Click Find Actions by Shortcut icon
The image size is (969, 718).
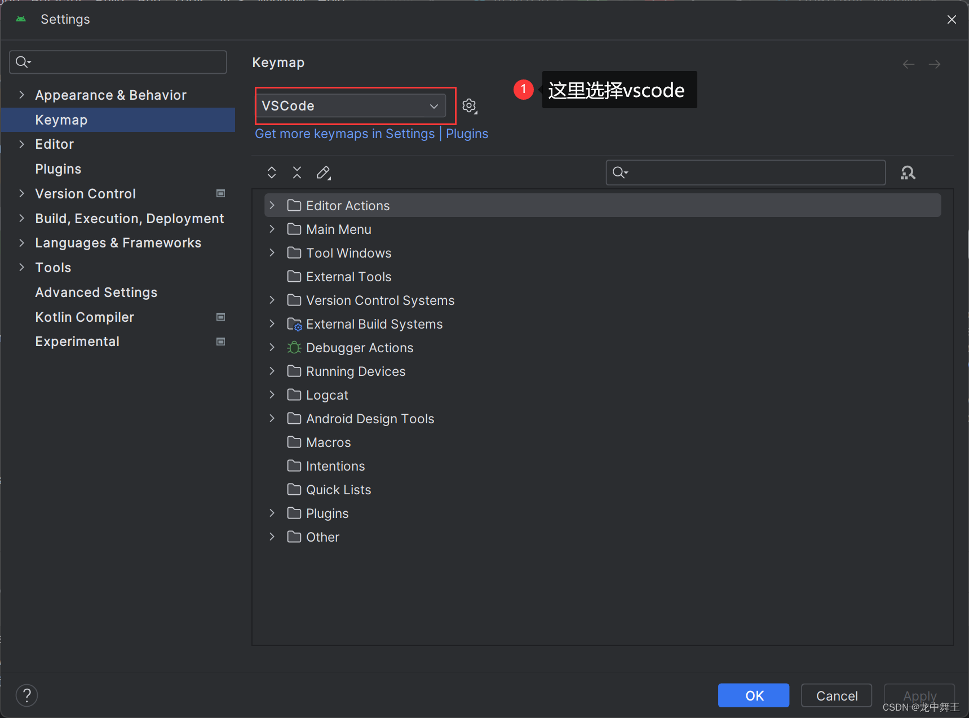click(x=908, y=172)
